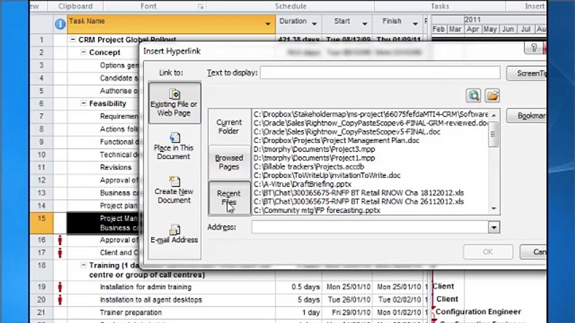575x323 pixels.
Task: Click file list scrollbar down arrow
Action: point(494,209)
